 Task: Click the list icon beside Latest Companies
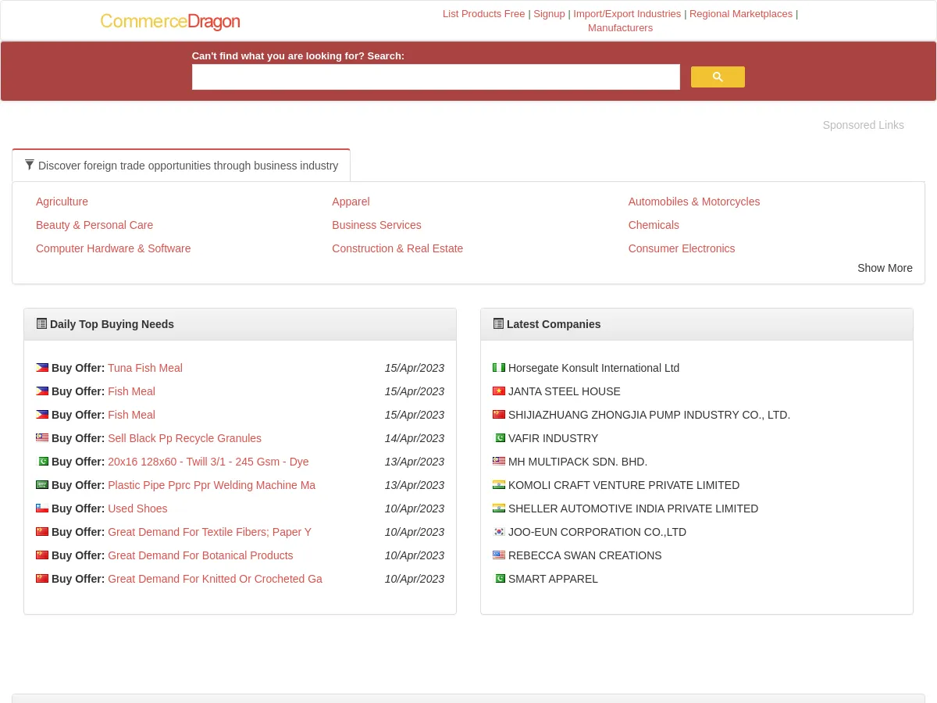[499, 323]
